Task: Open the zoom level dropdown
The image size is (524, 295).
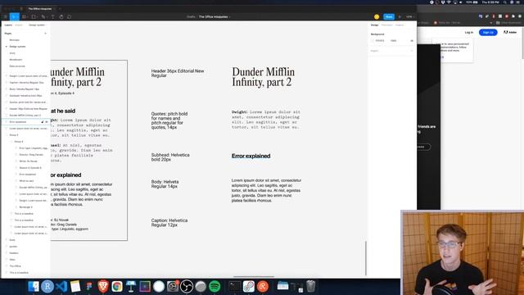Action: click(409, 16)
